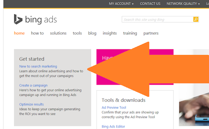Expand the MY ACCOUNT dropdown
Image resolution: width=209 pixels, height=129 pixels.
click(121, 4)
